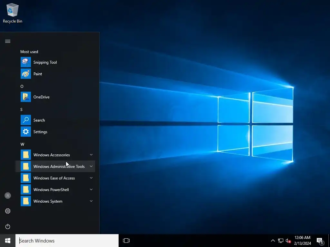Open the Snipping Tool icon

point(26,62)
